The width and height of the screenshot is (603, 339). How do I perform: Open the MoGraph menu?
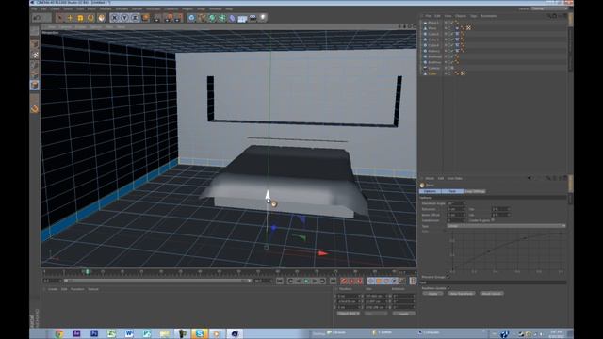point(153,8)
